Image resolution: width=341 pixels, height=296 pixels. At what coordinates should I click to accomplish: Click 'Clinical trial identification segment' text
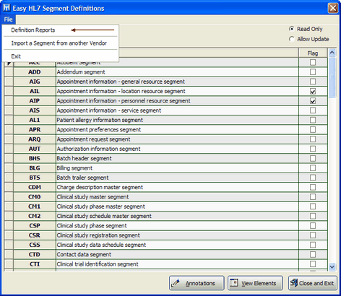98,264
